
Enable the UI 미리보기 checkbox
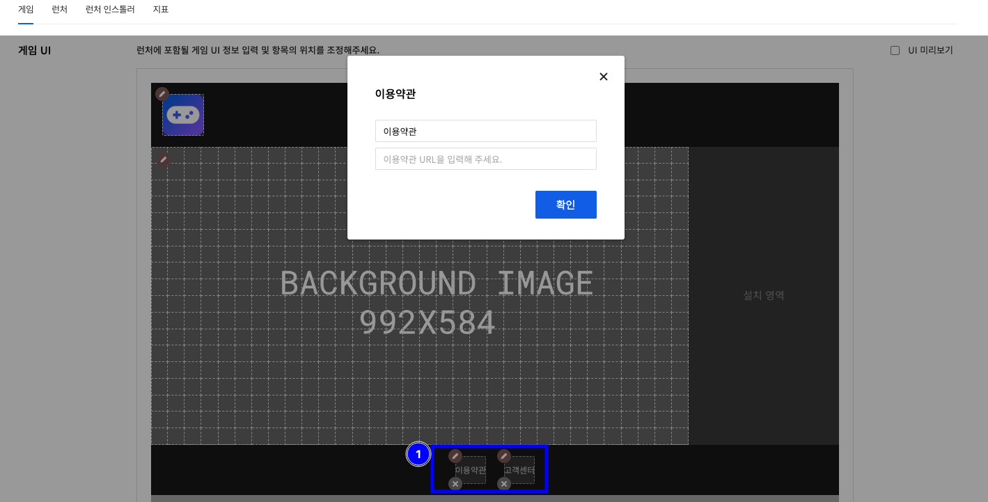click(x=895, y=49)
